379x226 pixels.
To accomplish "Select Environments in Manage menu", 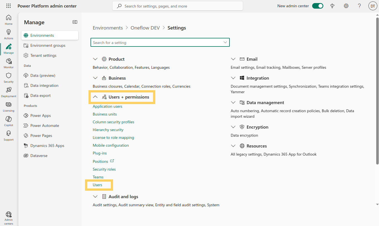I will coord(50,35).
